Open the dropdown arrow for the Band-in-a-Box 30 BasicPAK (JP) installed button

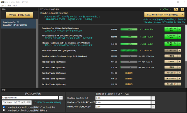179,29
